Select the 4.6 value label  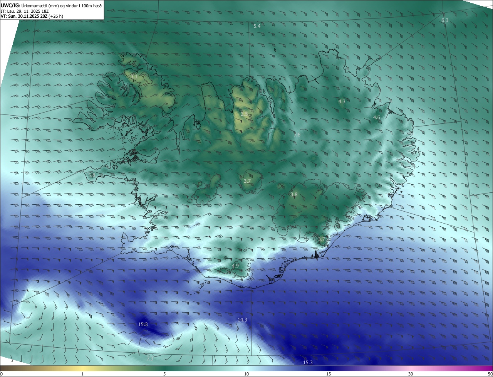[377, 117]
